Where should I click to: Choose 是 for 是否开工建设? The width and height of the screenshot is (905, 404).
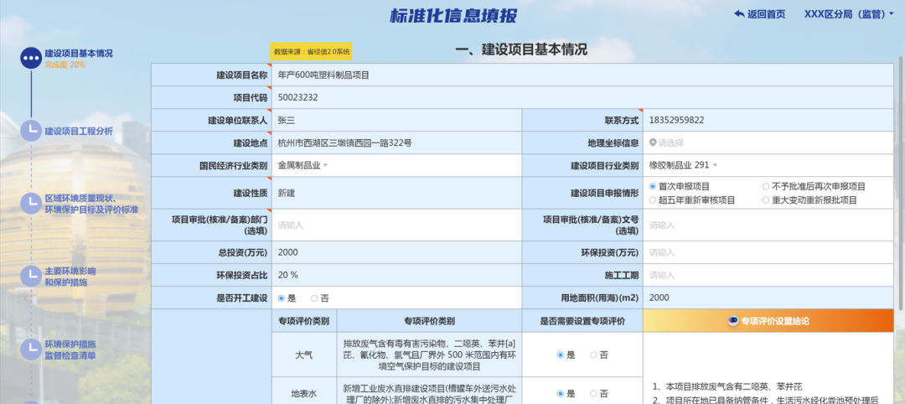pyautogui.click(x=282, y=298)
